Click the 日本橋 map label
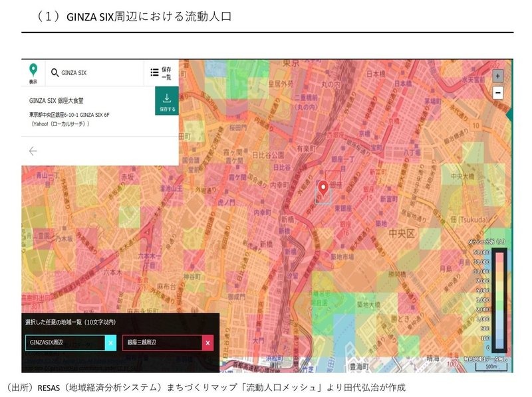 click(376, 74)
